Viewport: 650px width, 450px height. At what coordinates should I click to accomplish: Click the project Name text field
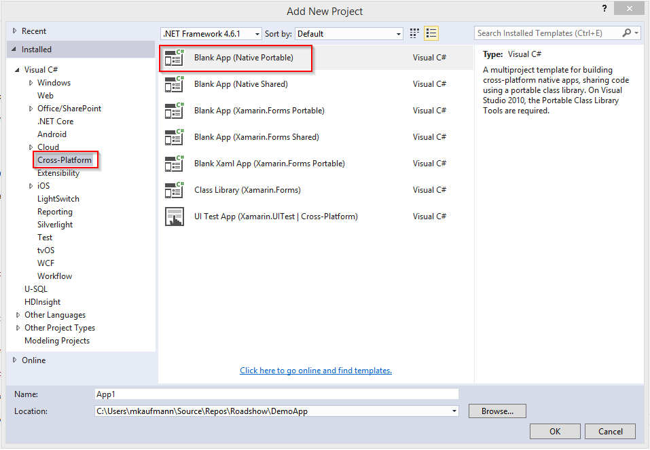click(x=276, y=394)
